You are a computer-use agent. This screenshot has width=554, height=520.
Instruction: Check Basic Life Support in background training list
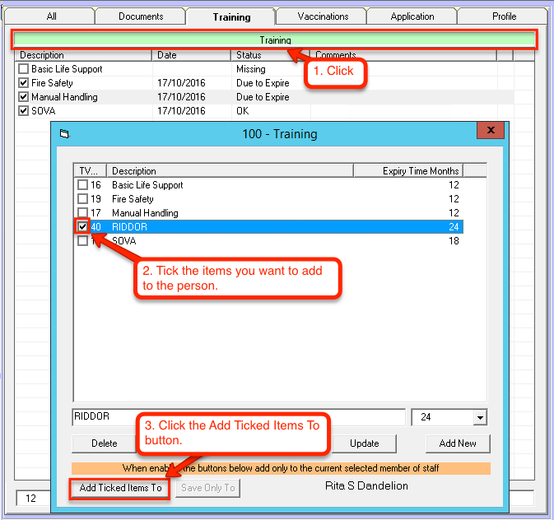[23, 69]
